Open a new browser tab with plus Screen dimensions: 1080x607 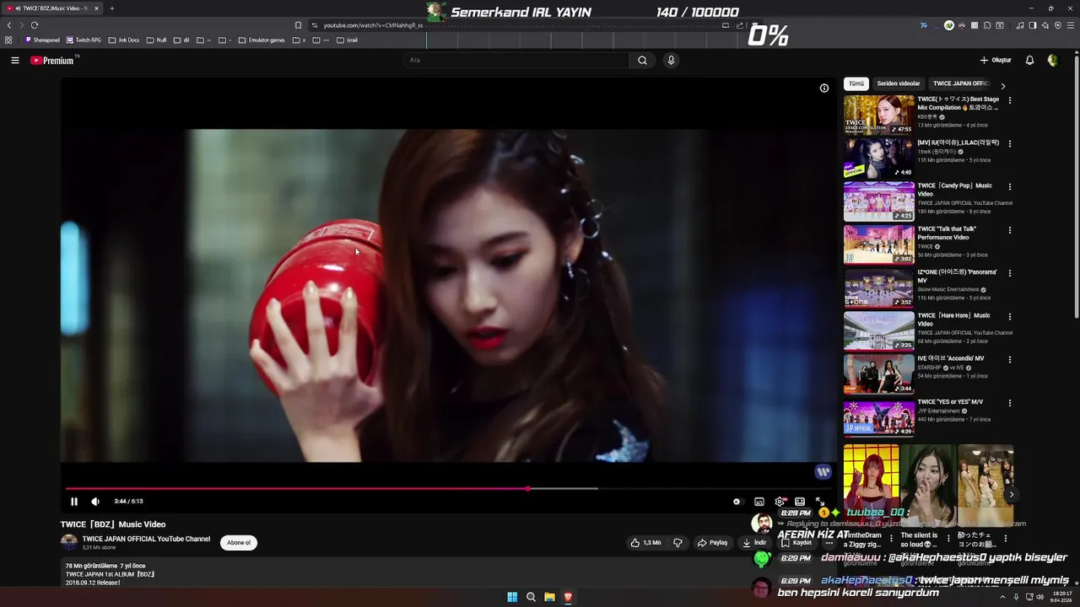(x=111, y=8)
